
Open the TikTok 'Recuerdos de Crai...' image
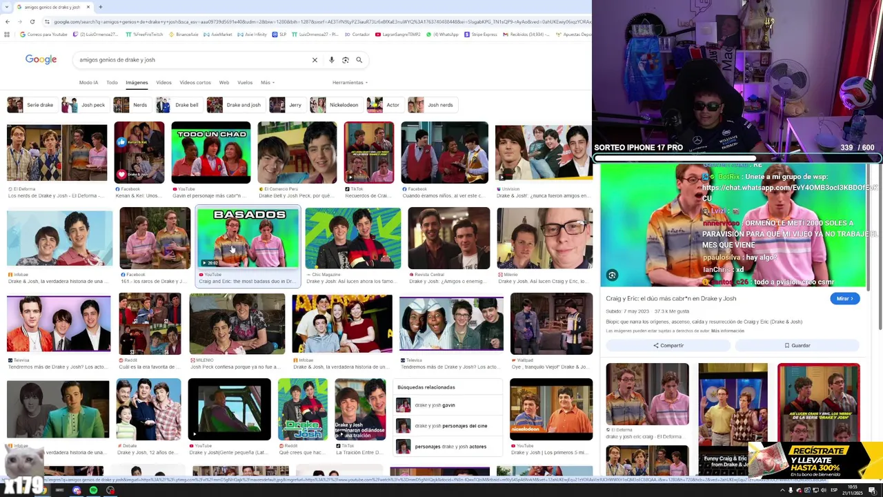coord(369,153)
